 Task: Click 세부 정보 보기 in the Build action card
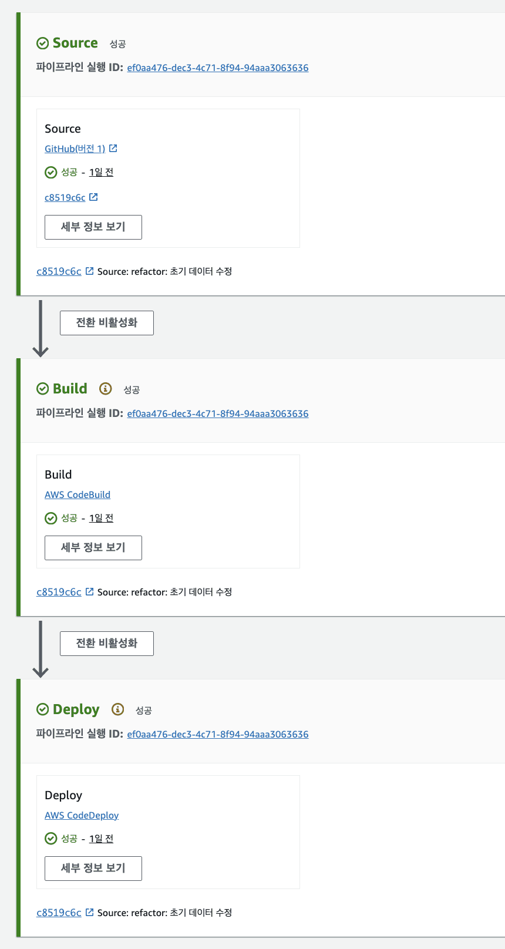coord(93,547)
